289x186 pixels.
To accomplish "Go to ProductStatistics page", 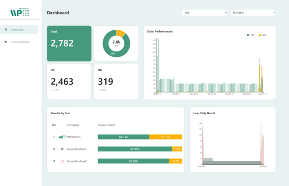I will [x=20, y=42].
